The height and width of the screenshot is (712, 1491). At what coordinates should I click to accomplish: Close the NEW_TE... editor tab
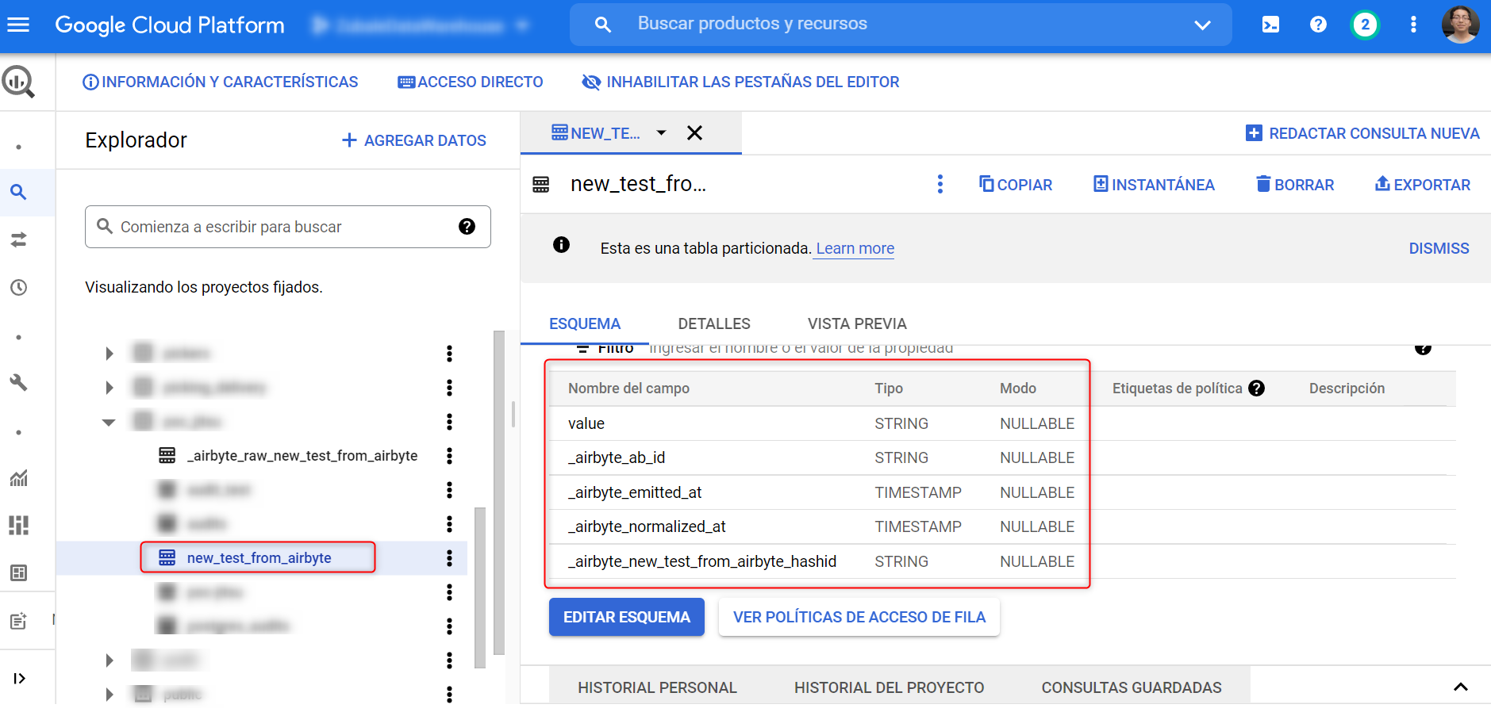pos(694,133)
